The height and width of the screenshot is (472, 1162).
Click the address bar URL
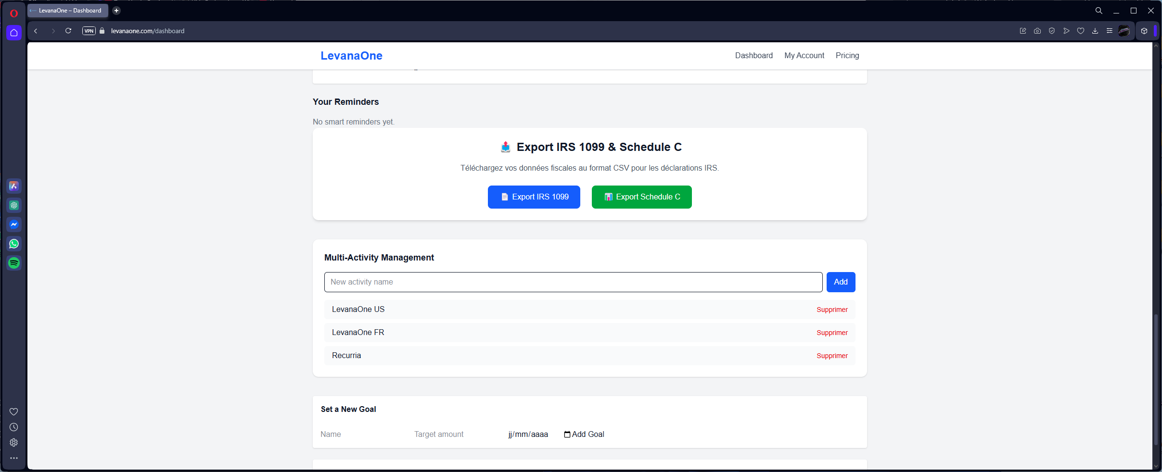pyautogui.click(x=148, y=31)
